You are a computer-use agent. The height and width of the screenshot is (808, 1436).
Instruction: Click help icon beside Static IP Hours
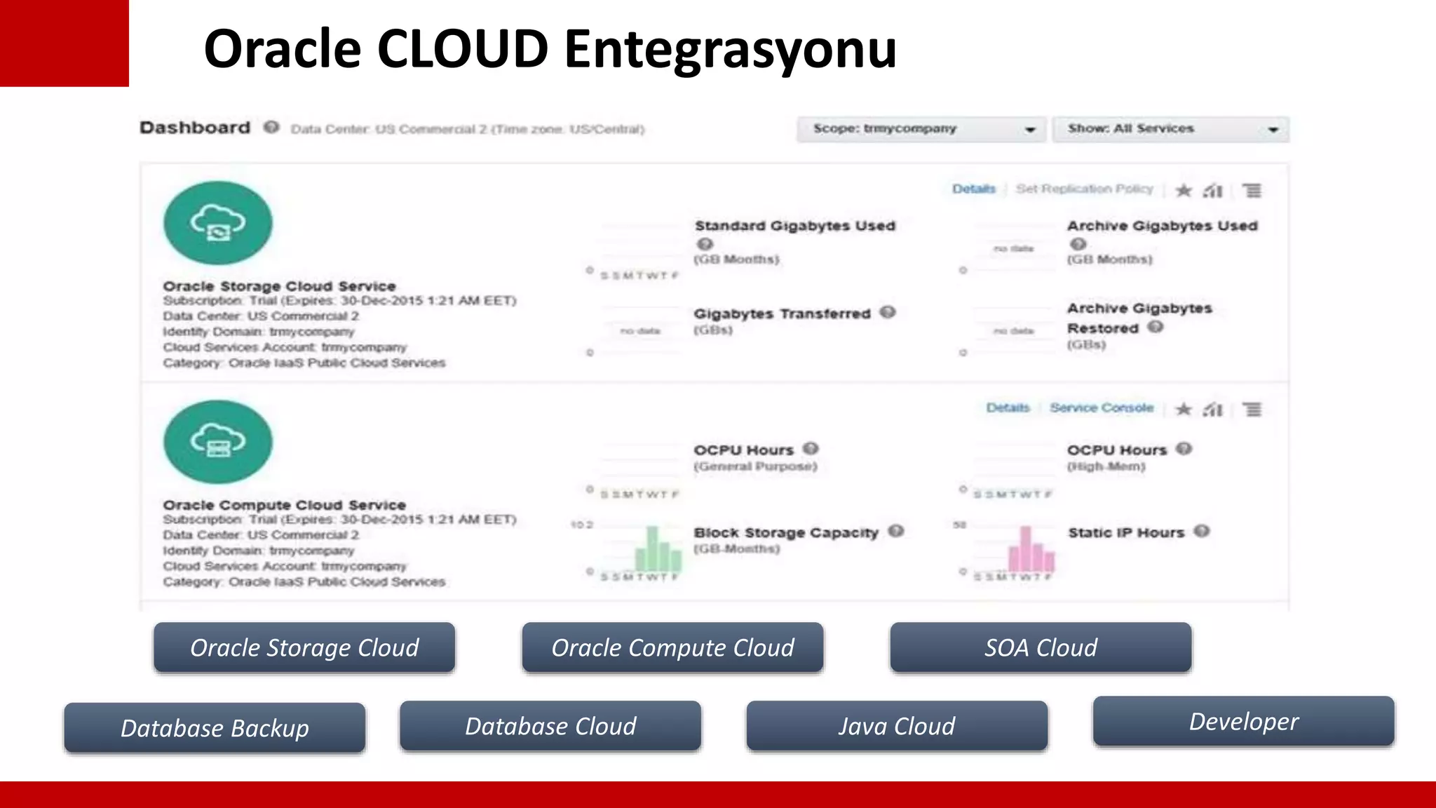click(x=1202, y=531)
